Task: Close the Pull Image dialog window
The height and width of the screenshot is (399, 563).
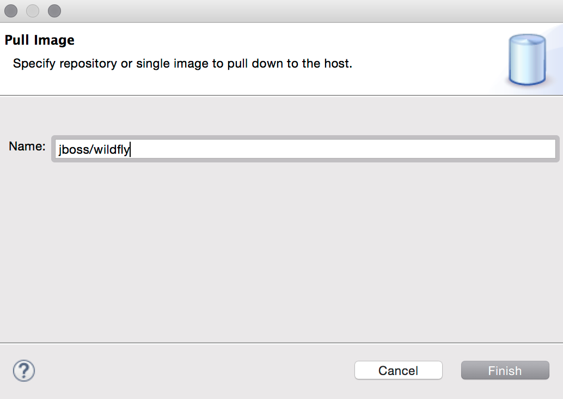Action: click(x=11, y=11)
